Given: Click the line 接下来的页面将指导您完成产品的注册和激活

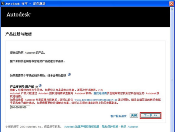Looking at the screenshot, I should click(x=37, y=61).
